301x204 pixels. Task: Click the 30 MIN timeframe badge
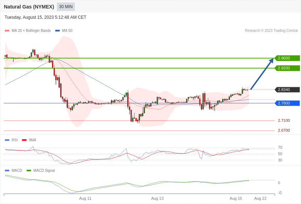[66, 7]
